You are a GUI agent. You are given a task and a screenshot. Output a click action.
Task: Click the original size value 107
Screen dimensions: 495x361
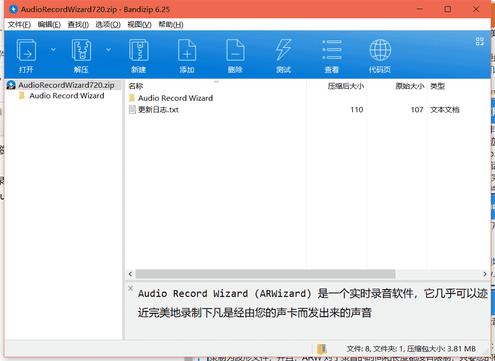[417, 109]
